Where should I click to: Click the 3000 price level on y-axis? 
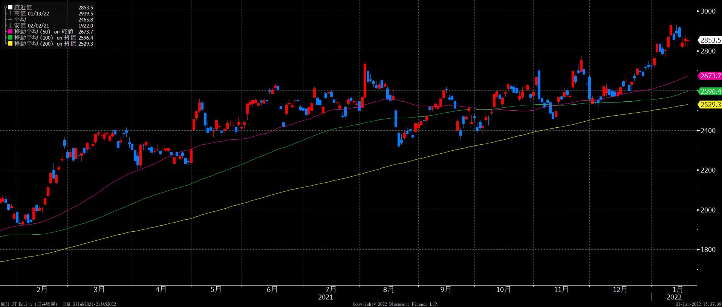tap(707, 11)
